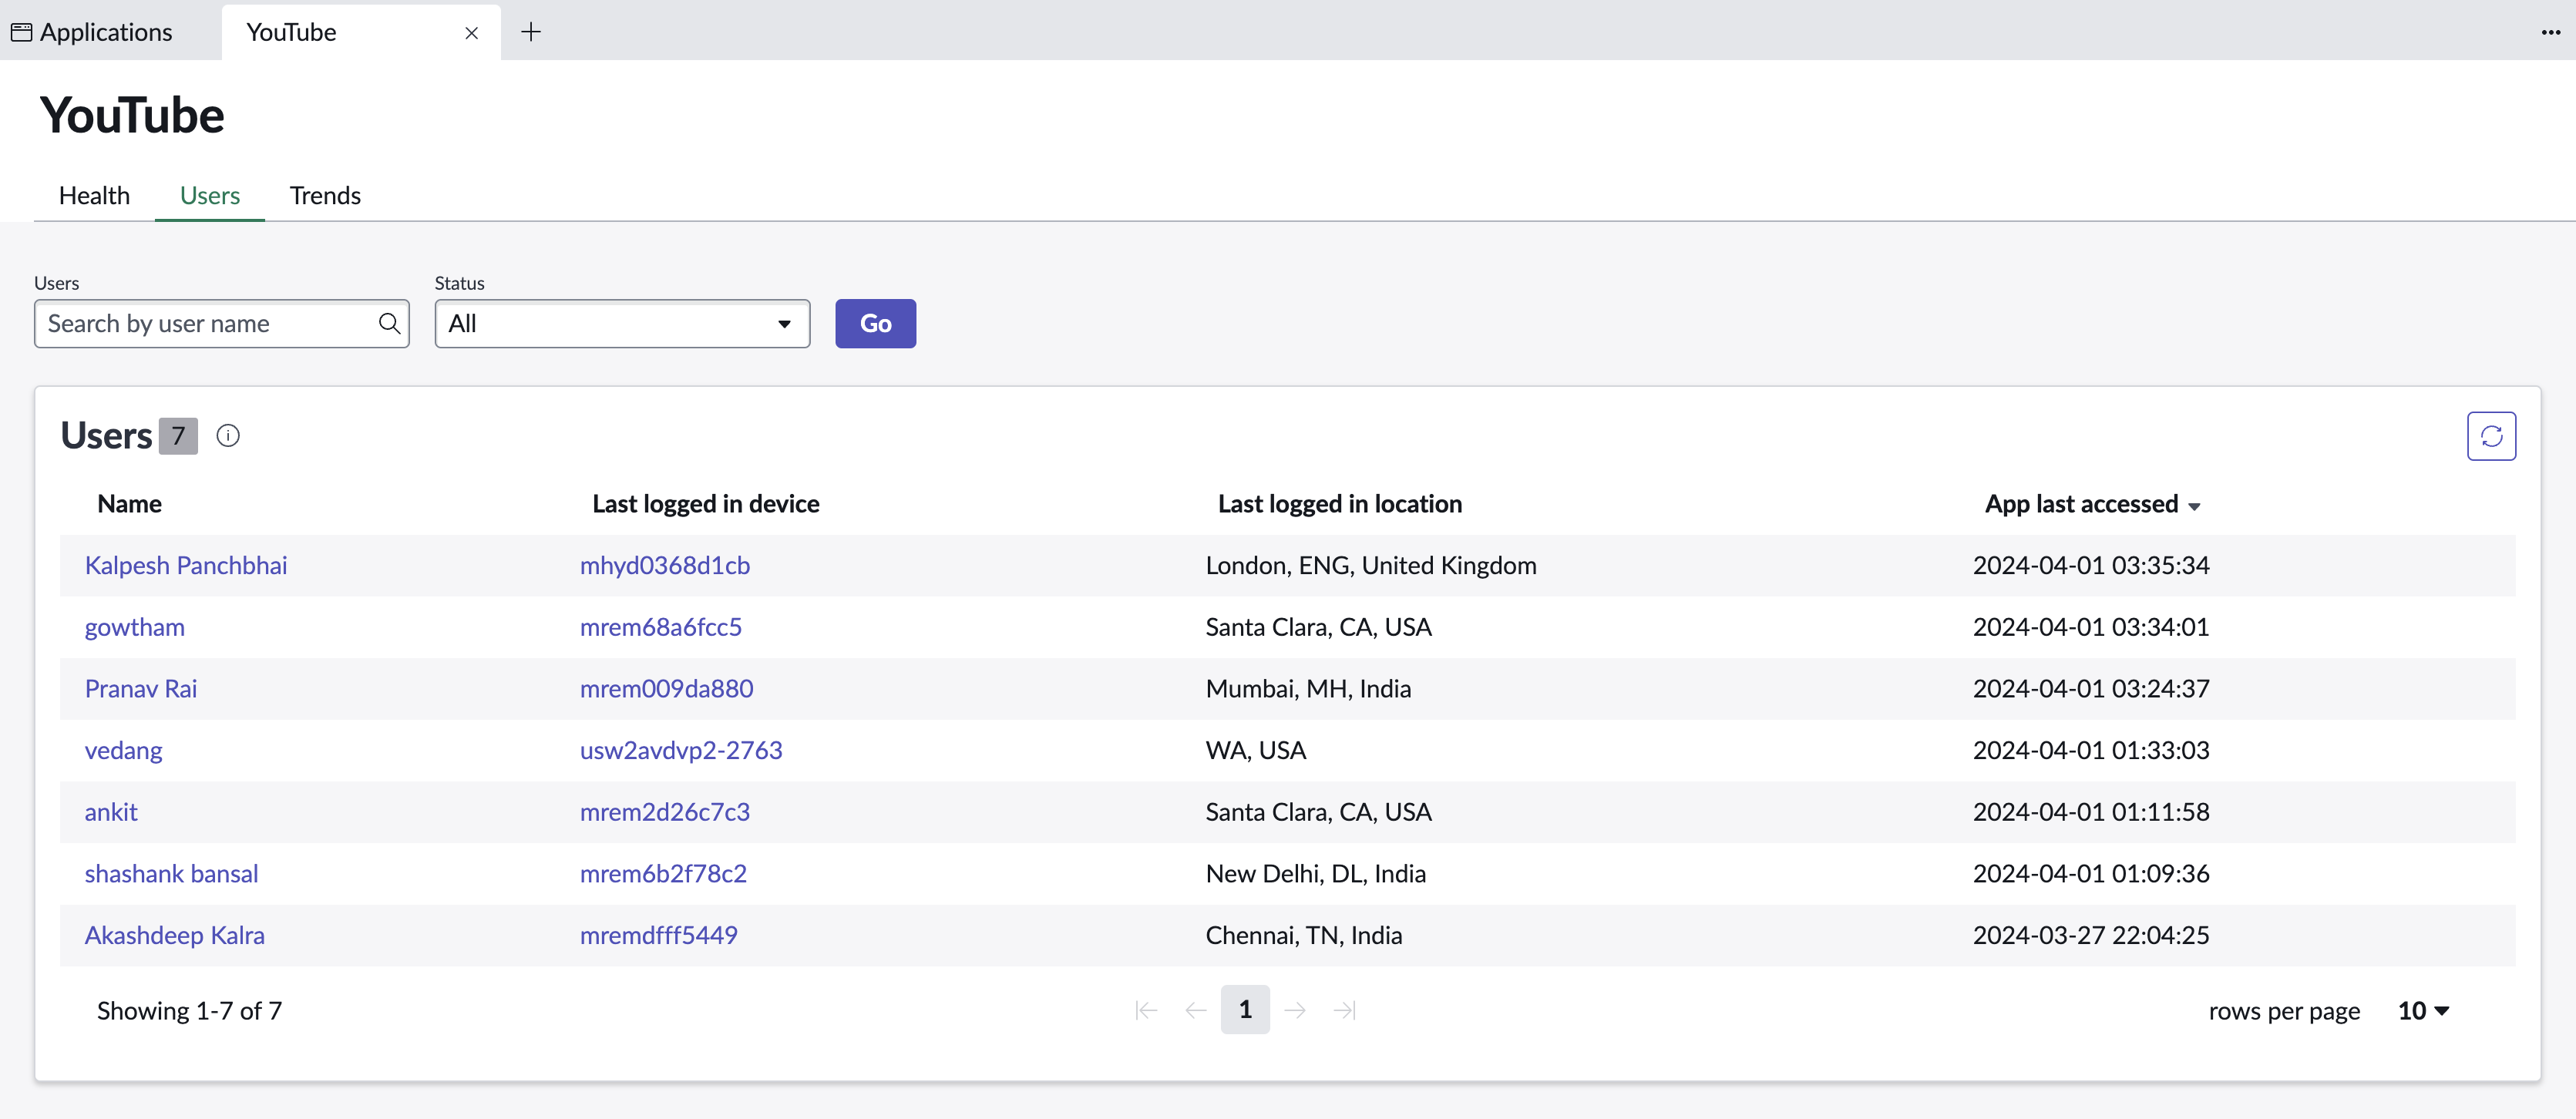Open the Applications tab
The height and width of the screenshot is (1119, 2576).
pyautogui.click(x=92, y=32)
